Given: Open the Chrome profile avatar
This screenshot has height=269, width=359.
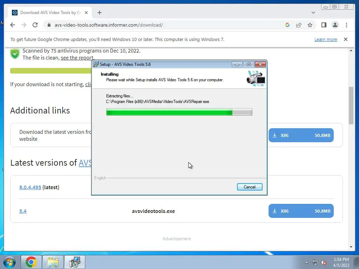Looking at the screenshot, I should (x=335, y=25).
